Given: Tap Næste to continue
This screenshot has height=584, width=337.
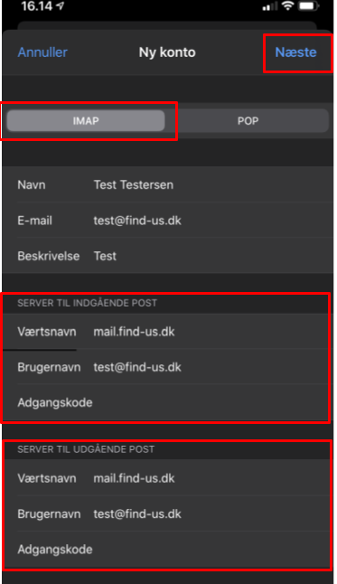Looking at the screenshot, I should tap(295, 52).
